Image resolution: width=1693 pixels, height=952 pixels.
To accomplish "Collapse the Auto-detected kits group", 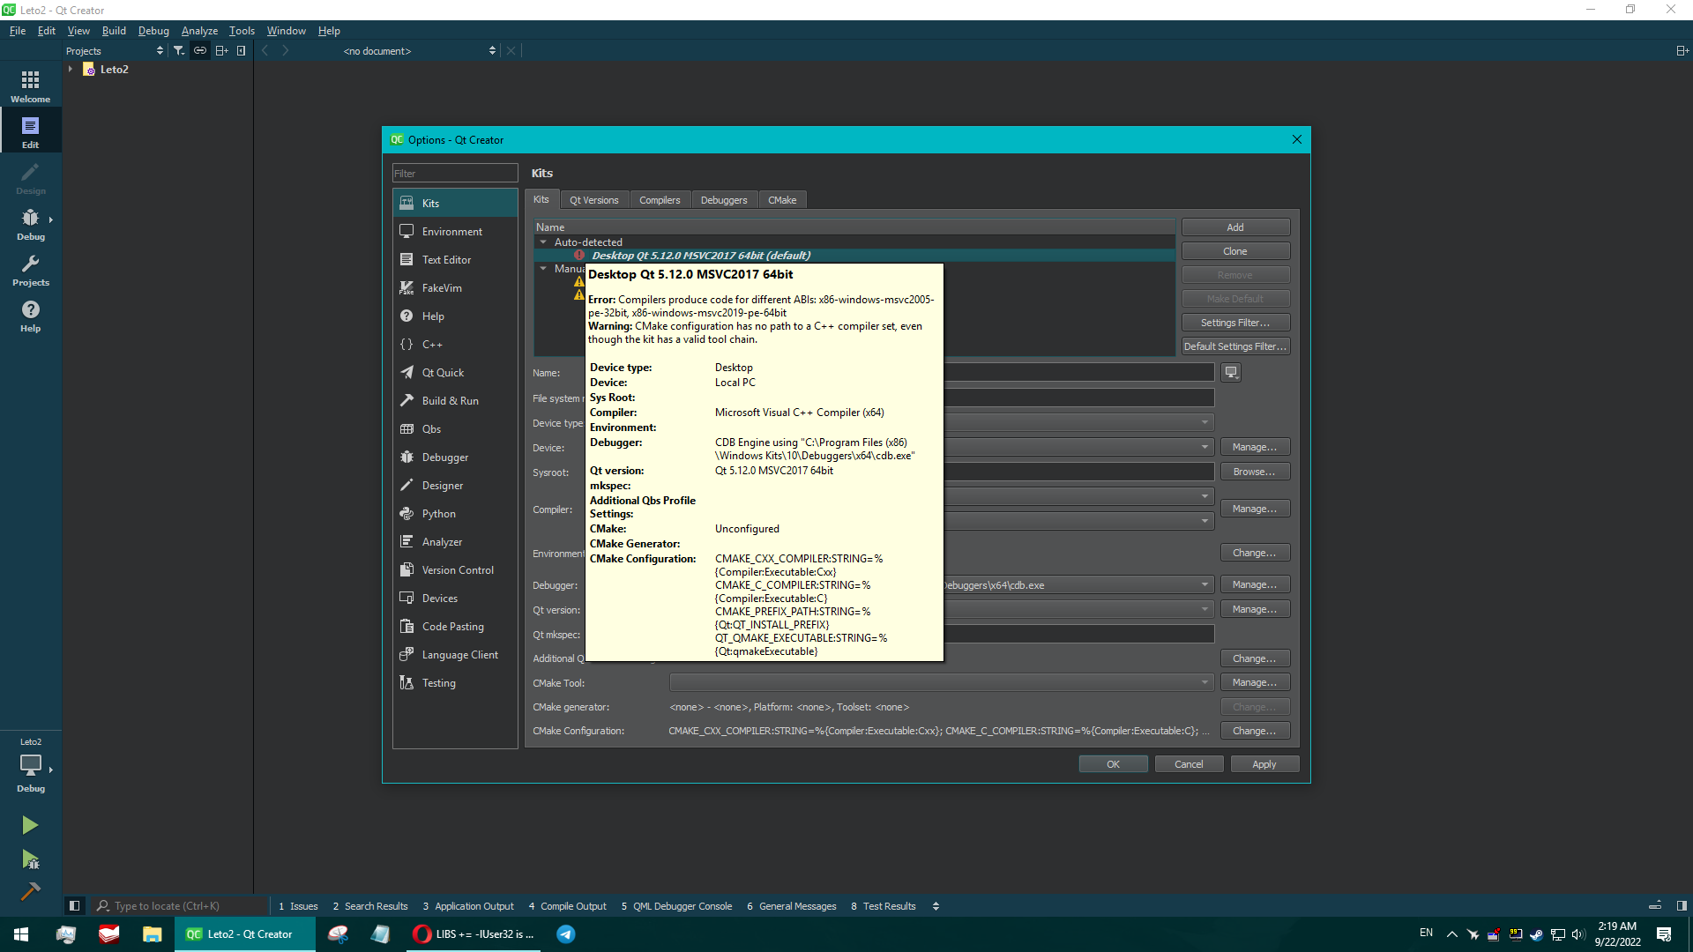I will [x=543, y=242].
